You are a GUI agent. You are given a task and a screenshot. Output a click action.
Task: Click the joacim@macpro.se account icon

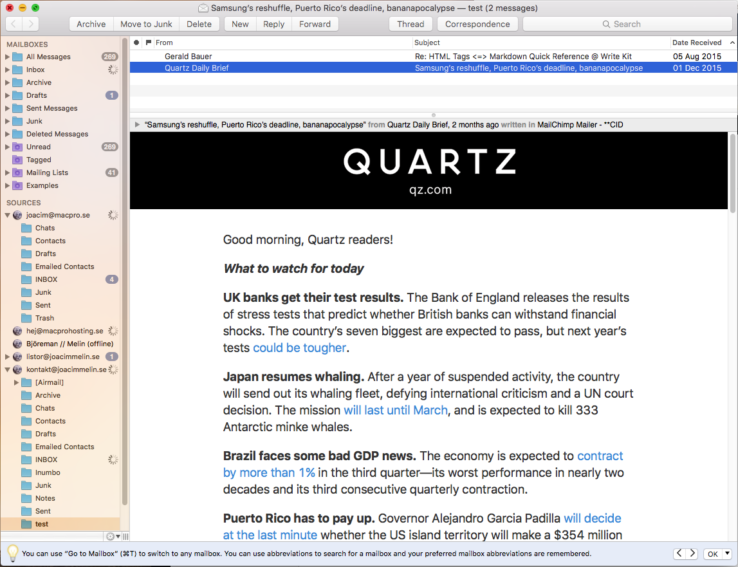17,215
